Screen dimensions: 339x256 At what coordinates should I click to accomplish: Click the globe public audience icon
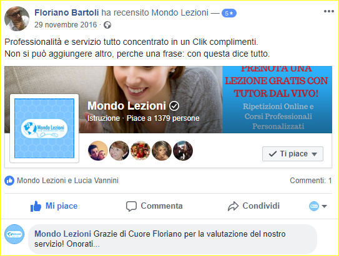pyautogui.click(x=107, y=25)
